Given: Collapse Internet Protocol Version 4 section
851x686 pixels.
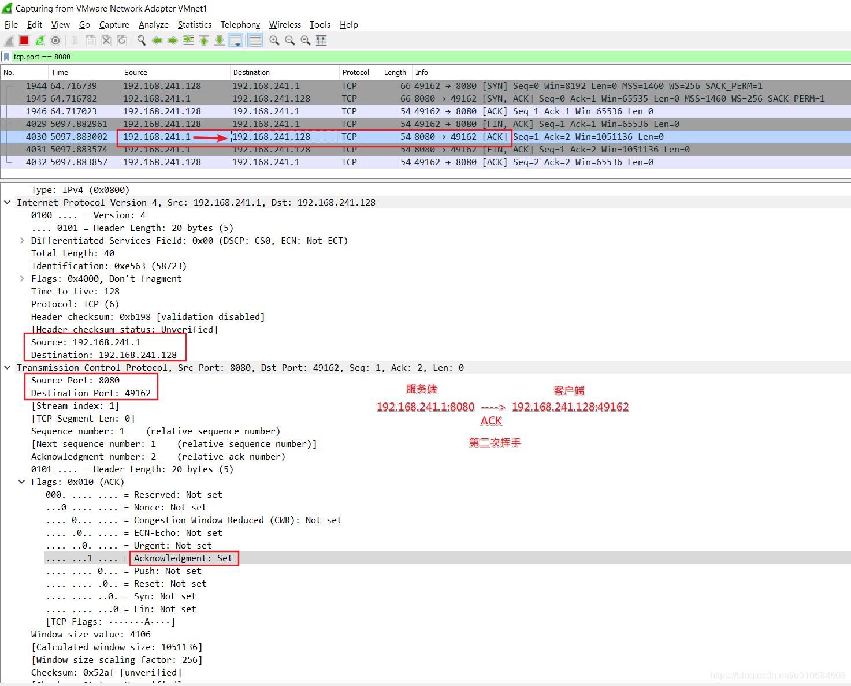Looking at the screenshot, I should 8,203.
